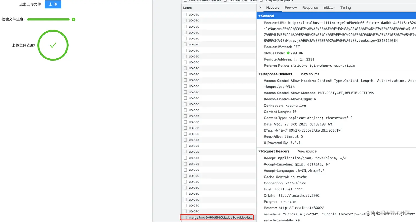The height and width of the screenshot is (222, 416).
Task: Switch to the Preview tab
Action: coord(291,8)
